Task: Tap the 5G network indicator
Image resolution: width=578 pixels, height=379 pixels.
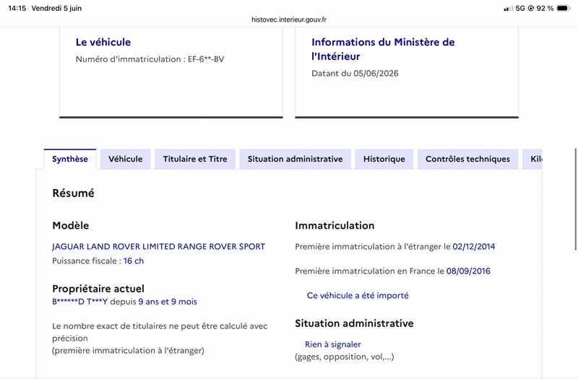Action: pos(520,8)
